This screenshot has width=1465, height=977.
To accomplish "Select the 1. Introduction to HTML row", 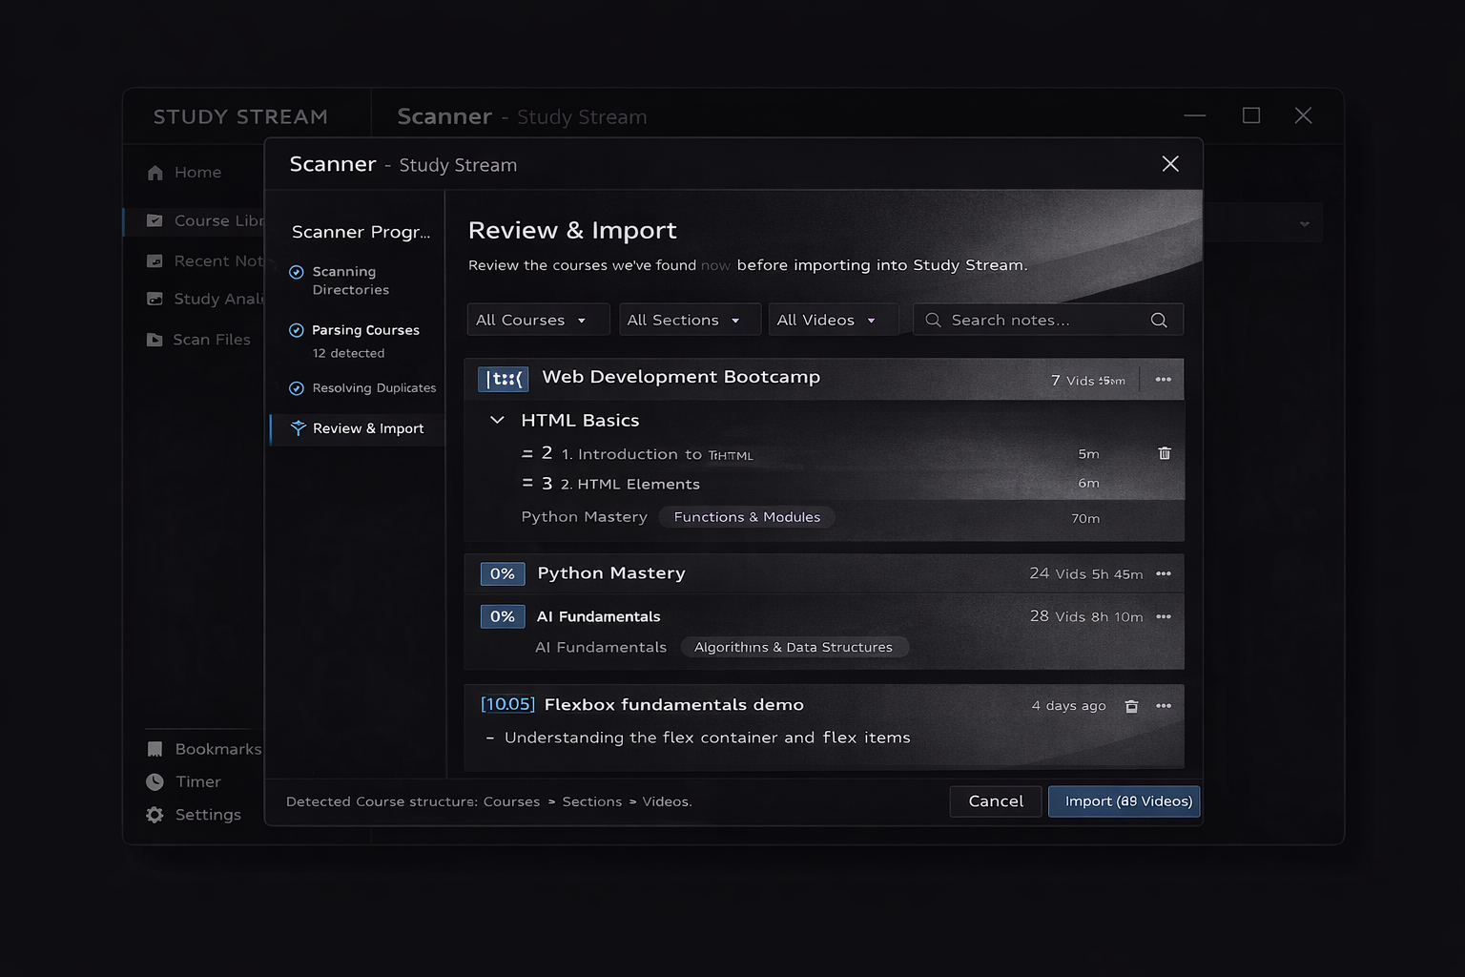I will coord(824,454).
